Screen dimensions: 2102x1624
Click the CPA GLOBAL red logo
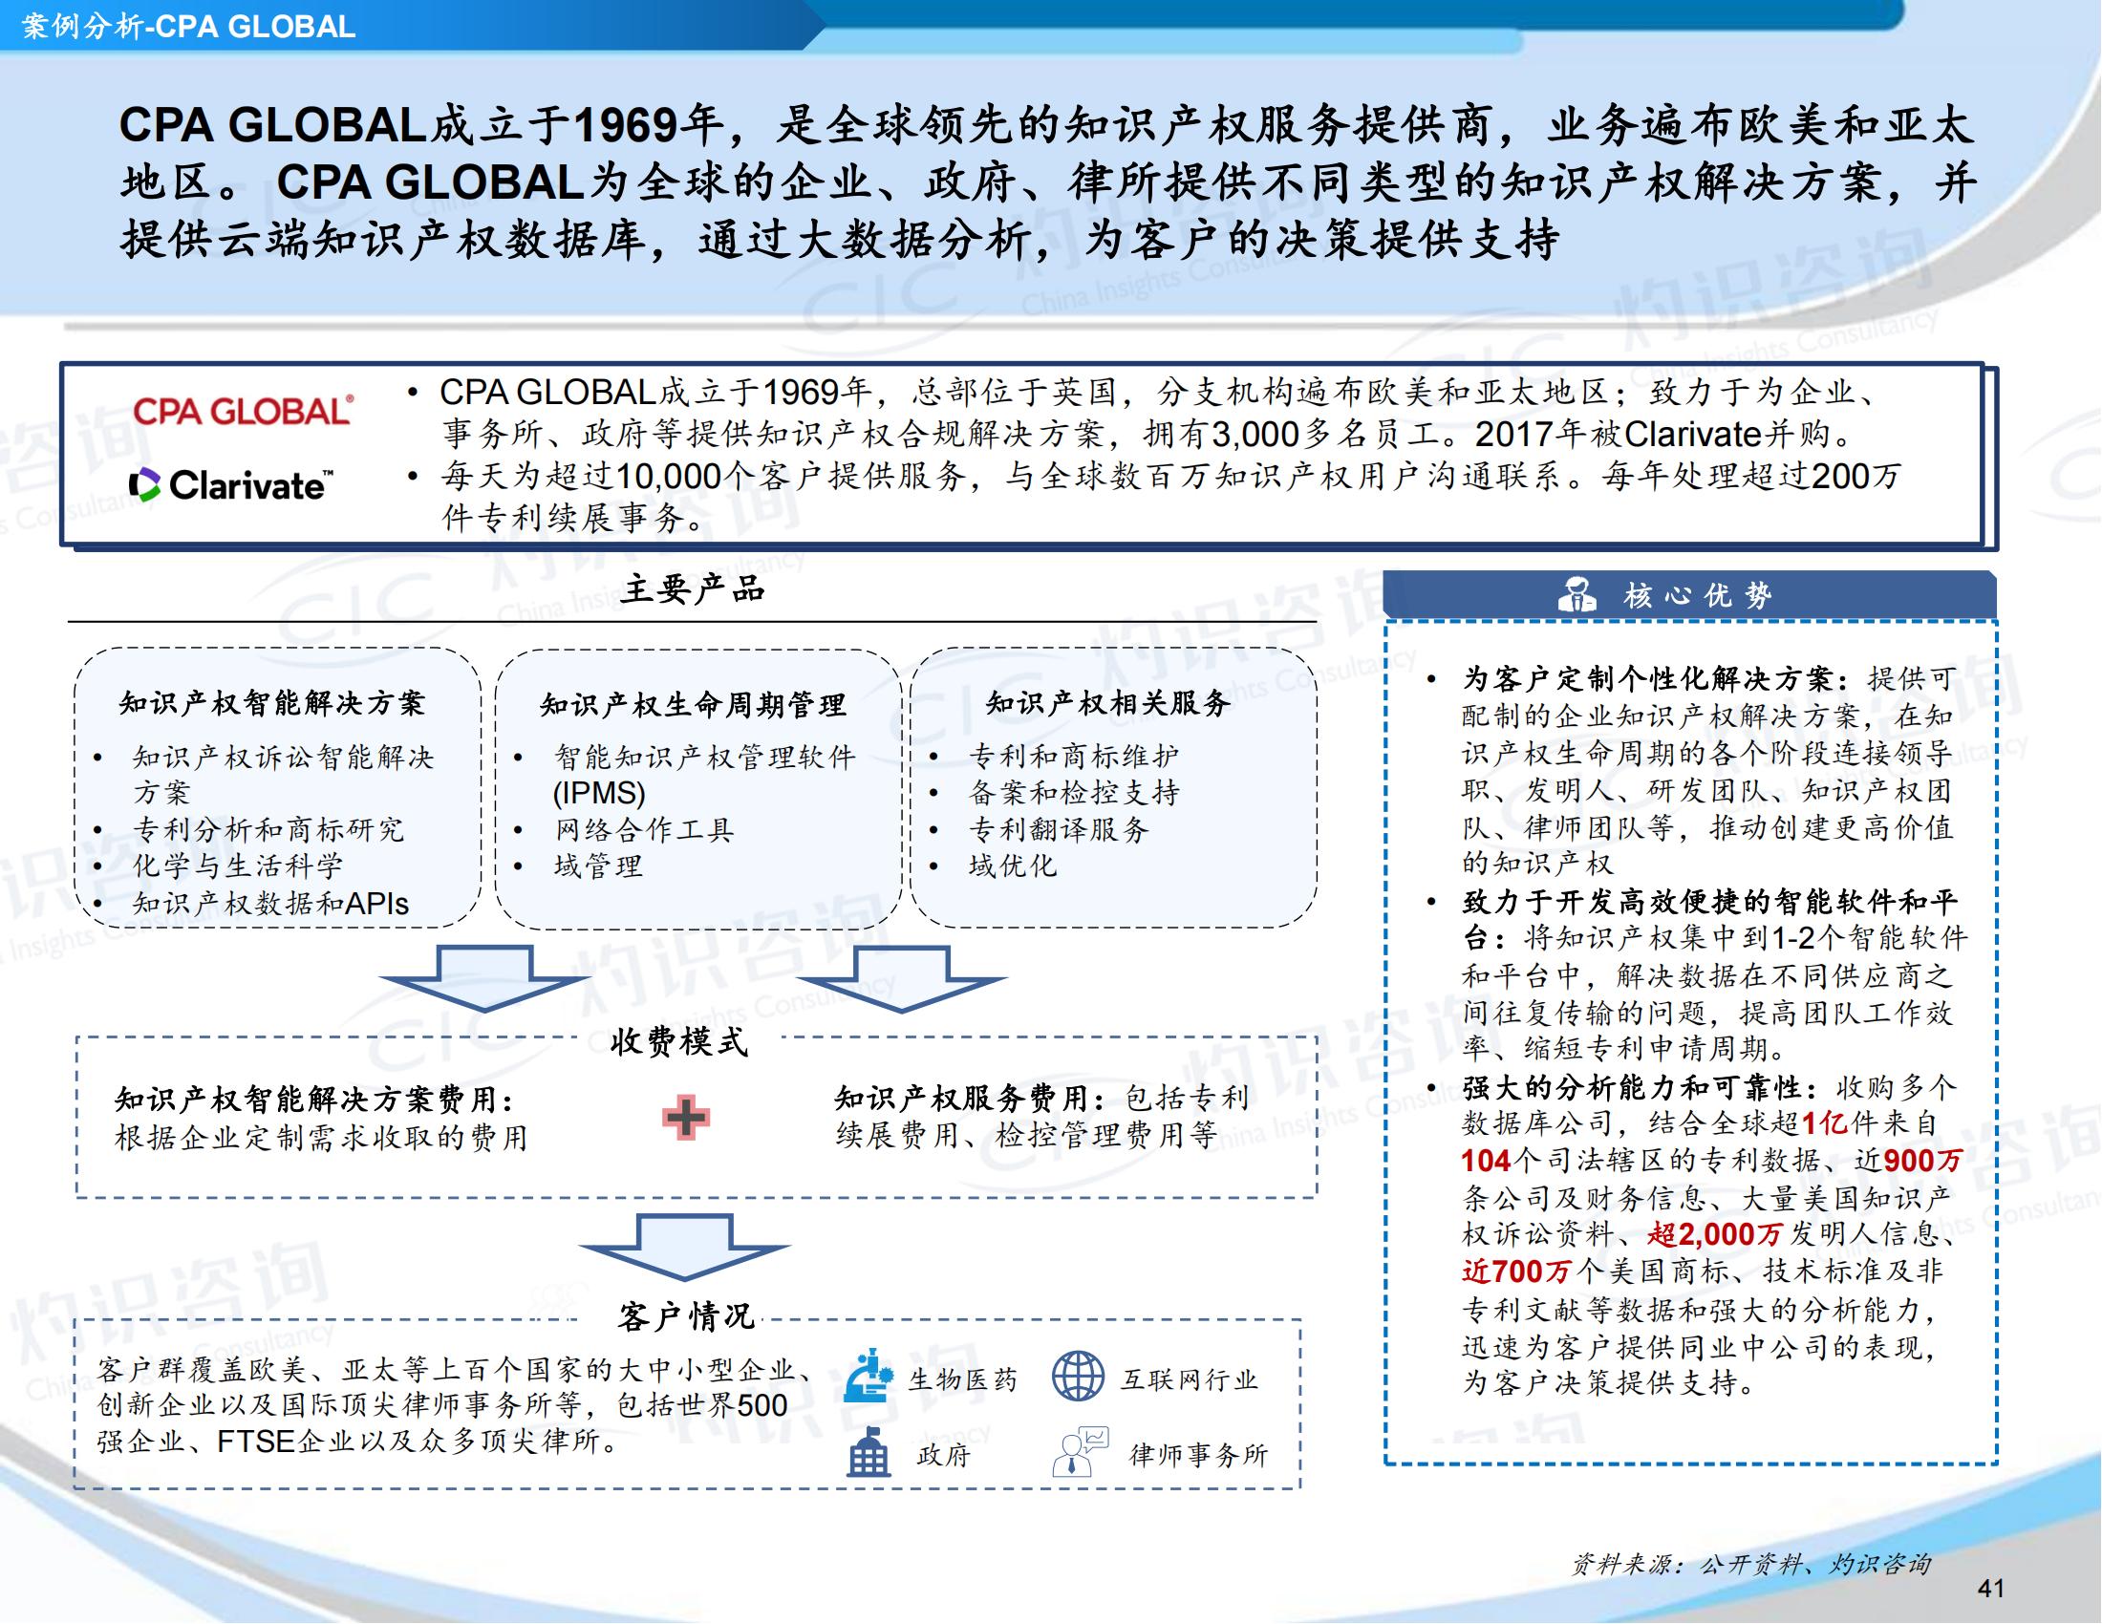click(x=244, y=411)
